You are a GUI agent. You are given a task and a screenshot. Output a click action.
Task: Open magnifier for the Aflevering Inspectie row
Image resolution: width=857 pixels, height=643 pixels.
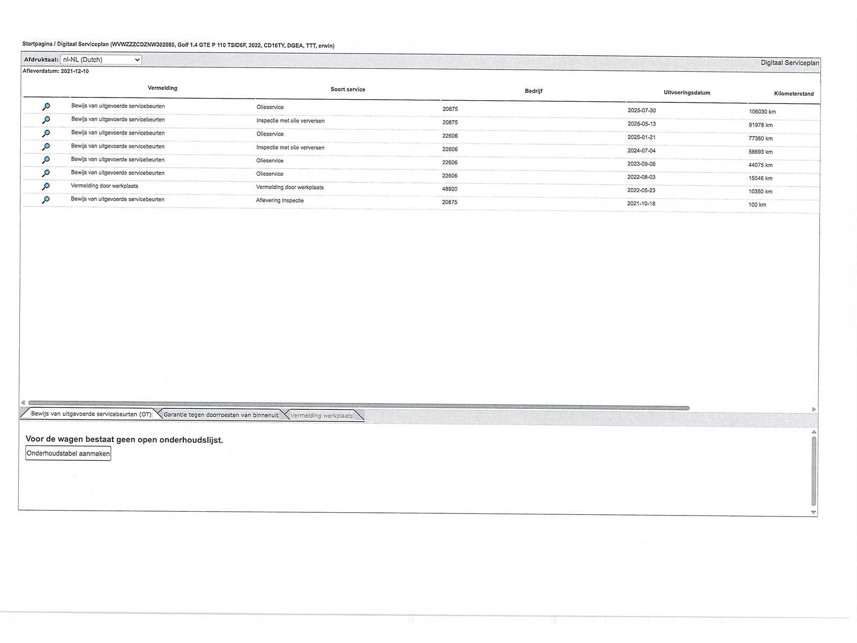pyautogui.click(x=46, y=200)
